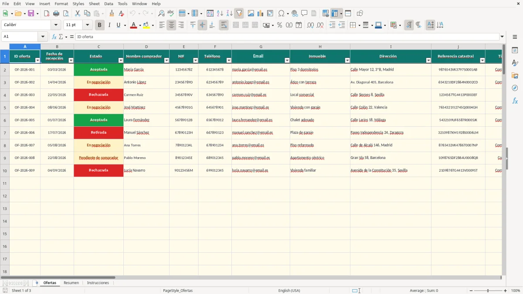Switch to the Instrucciones sheet tab
523x294 pixels.
(98, 283)
